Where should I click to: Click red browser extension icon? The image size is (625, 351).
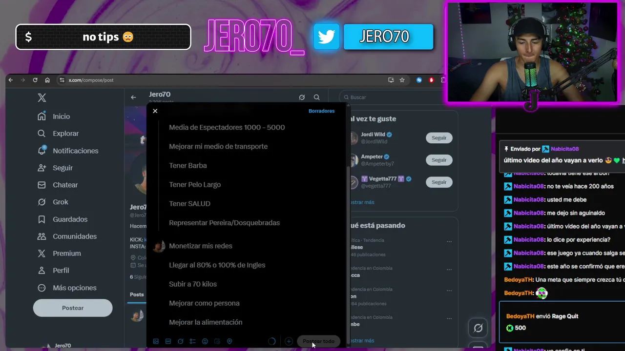point(431,80)
